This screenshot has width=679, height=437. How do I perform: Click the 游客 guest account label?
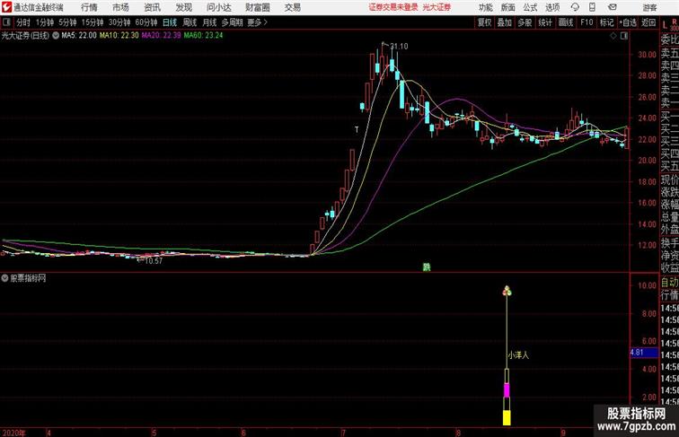[x=649, y=7]
